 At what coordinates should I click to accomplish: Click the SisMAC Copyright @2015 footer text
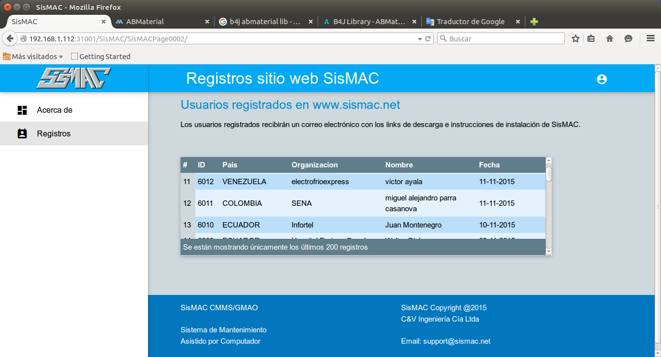coord(443,308)
